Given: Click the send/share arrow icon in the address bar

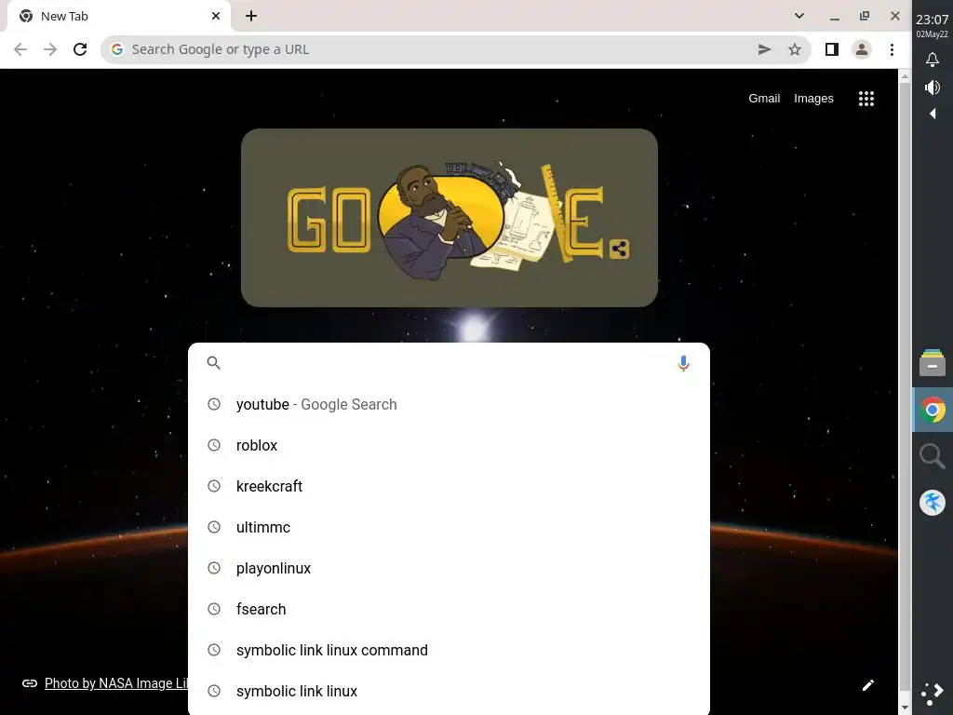Looking at the screenshot, I should 765,49.
